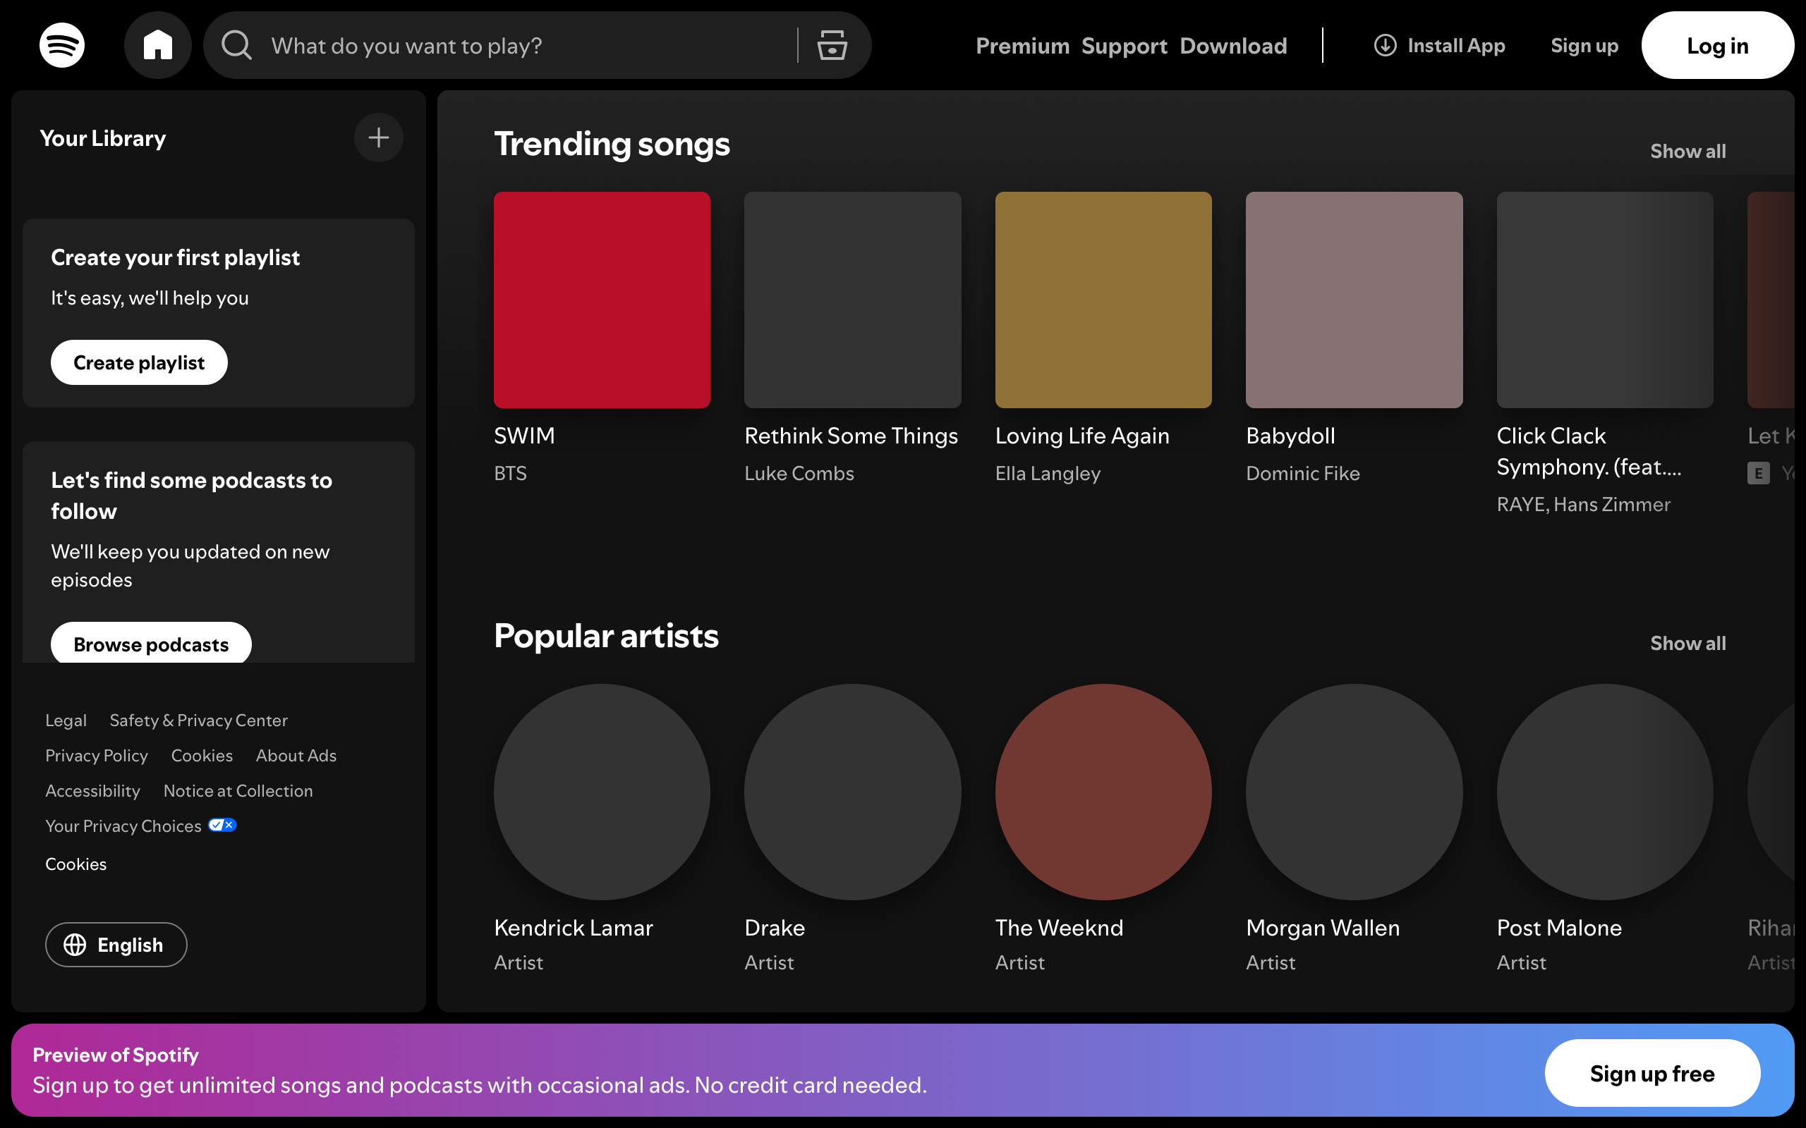Click the globe icon on the language button
Viewport: 1806px width, 1128px height.
click(x=75, y=945)
